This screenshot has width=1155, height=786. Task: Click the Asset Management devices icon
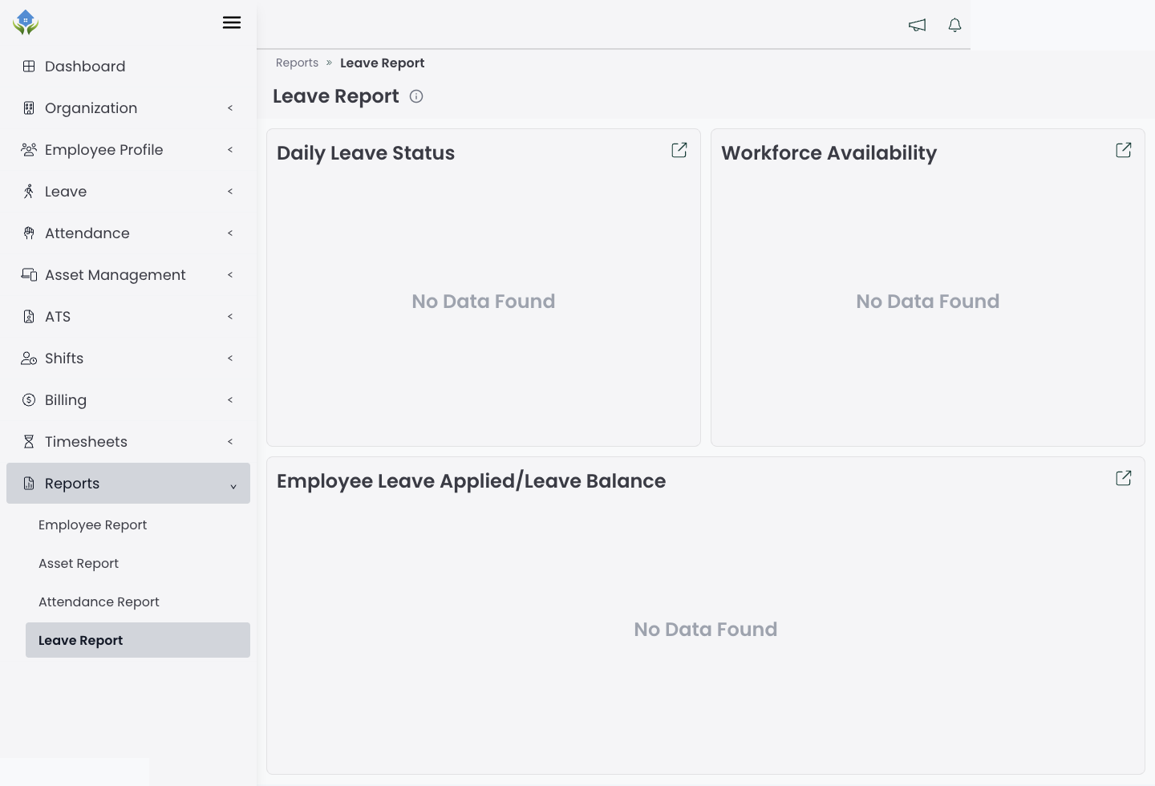[x=29, y=275]
